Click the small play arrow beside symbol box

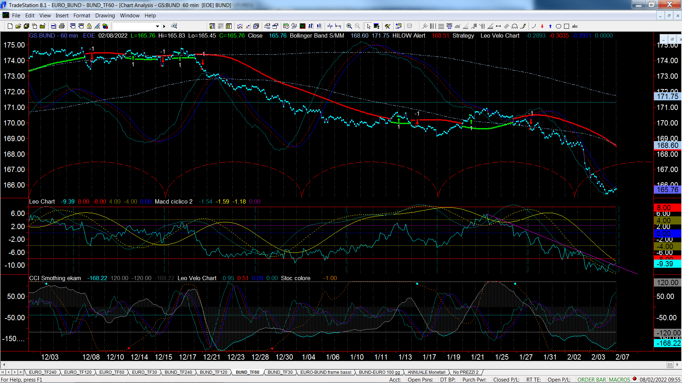click(x=164, y=26)
